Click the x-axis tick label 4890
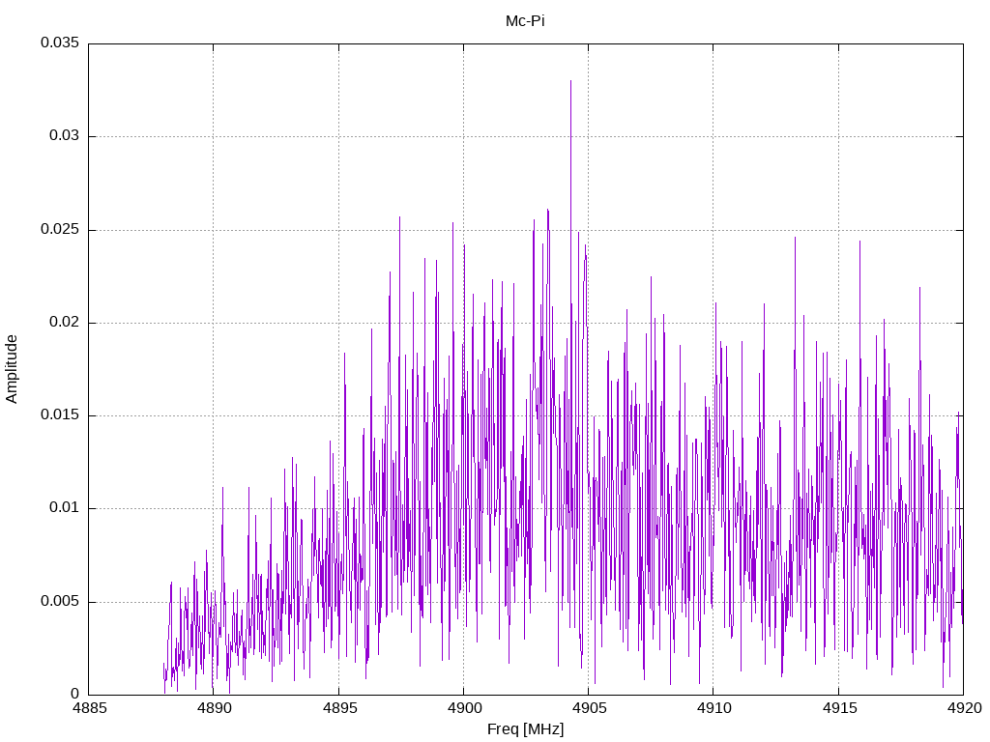Image resolution: width=990 pixels, height=742 pixels. (x=214, y=708)
